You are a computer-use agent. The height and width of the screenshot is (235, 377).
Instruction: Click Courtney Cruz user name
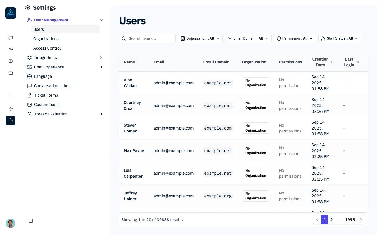click(x=132, y=105)
